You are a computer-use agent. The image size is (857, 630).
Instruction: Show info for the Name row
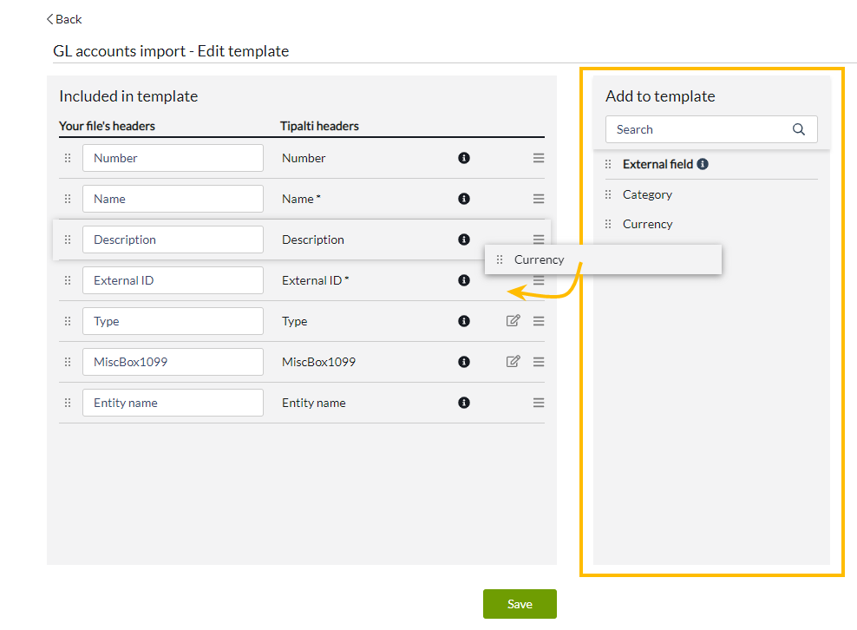pos(464,199)
